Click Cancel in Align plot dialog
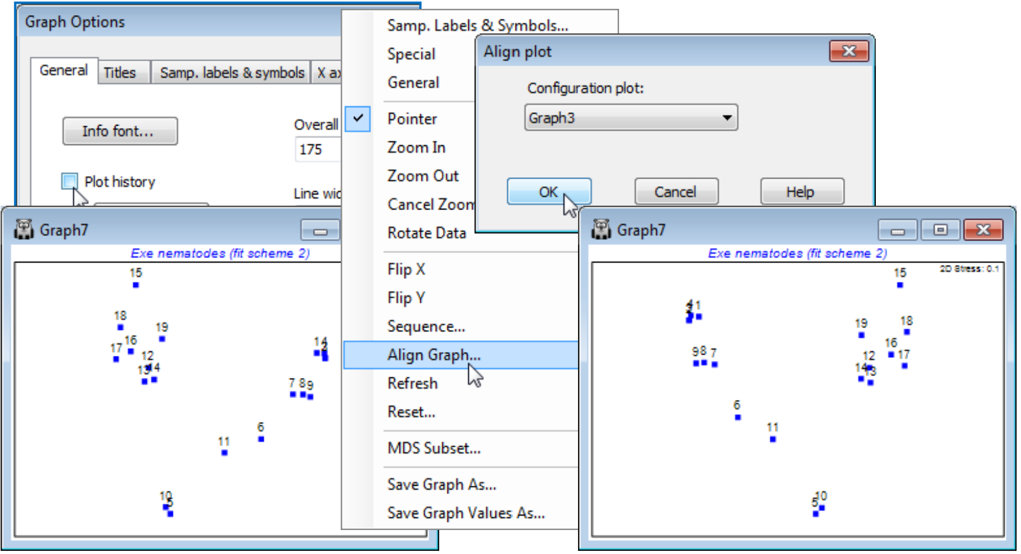1021x554 pixels. coord(676,192)
